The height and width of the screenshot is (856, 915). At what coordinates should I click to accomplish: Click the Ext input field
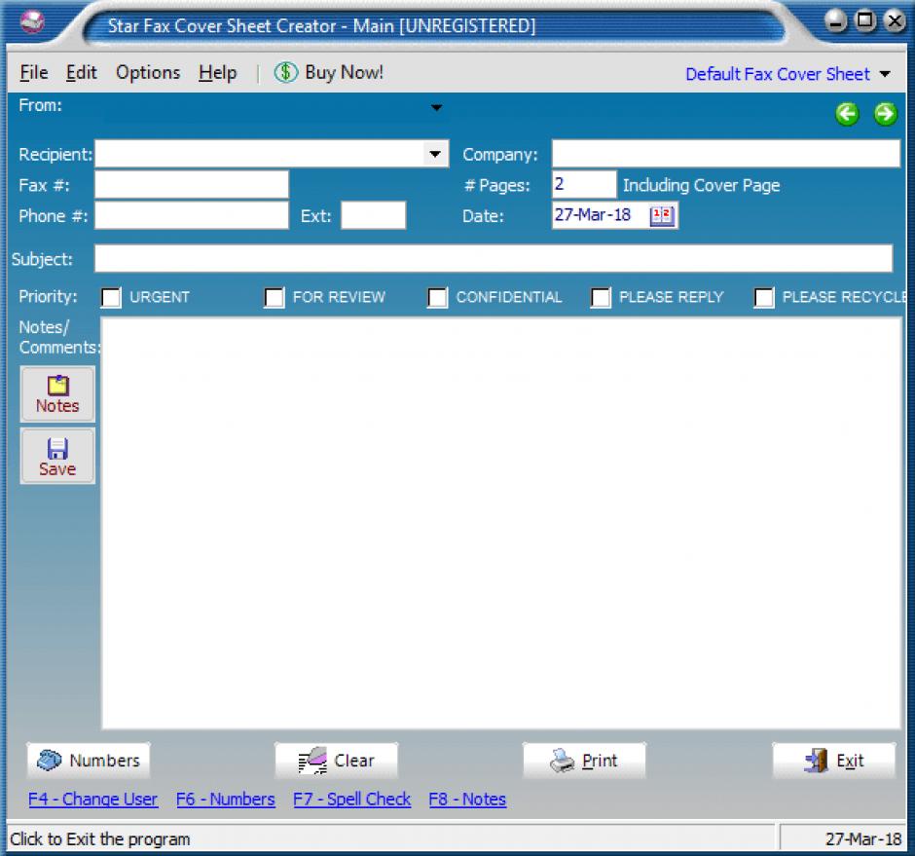374,215
